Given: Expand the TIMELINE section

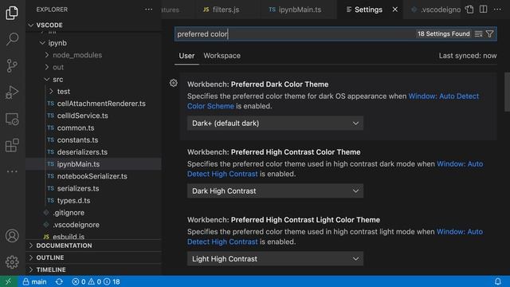Looking at the screenshot, I should coord(94,269).
